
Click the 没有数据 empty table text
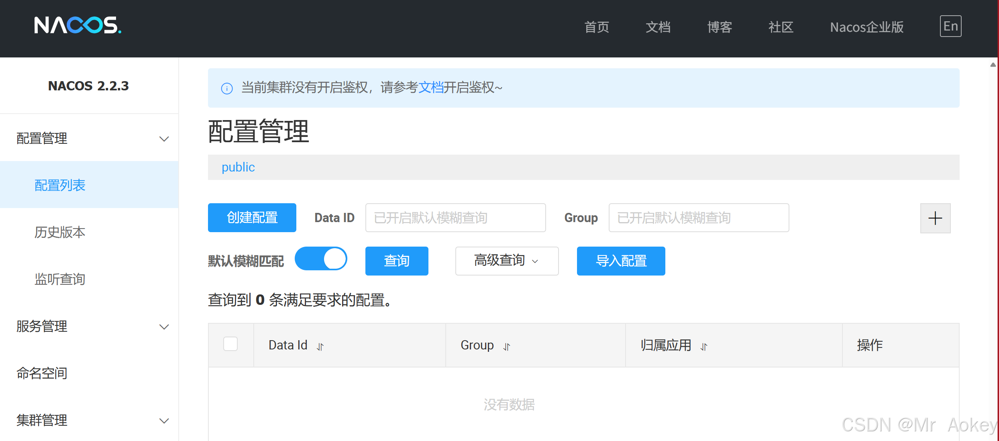point(509,404)
